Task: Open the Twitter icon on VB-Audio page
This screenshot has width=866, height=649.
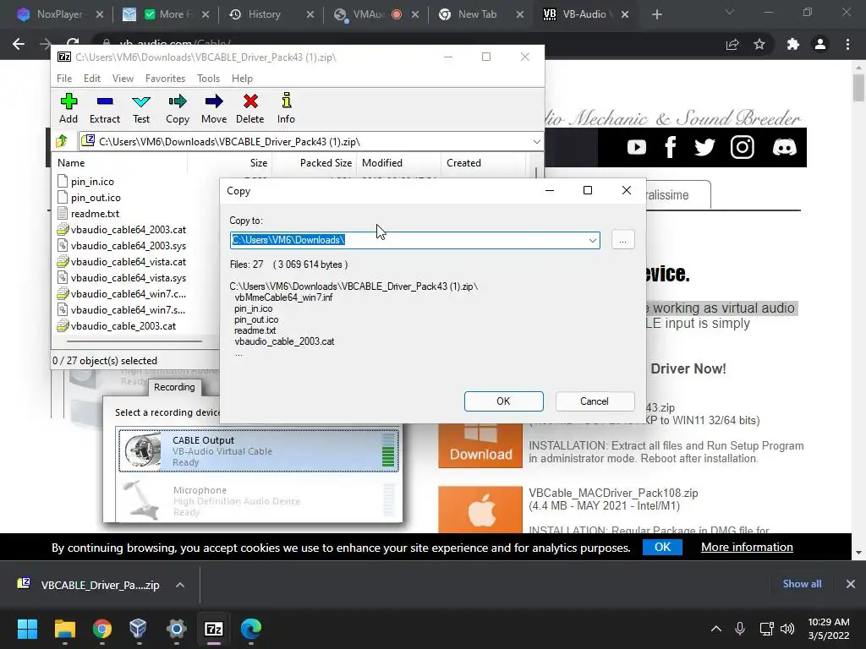Action: (x=704, y=147)
